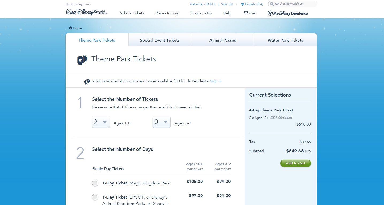Click the $105.00 Magic Kingdom price
This screenshot has height=205, width=384.
pos(195,182)
